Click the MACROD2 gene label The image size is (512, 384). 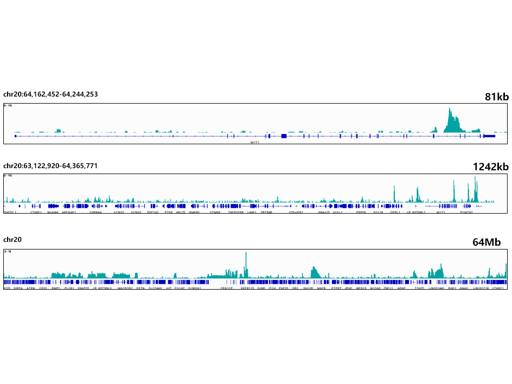point(125,289)
